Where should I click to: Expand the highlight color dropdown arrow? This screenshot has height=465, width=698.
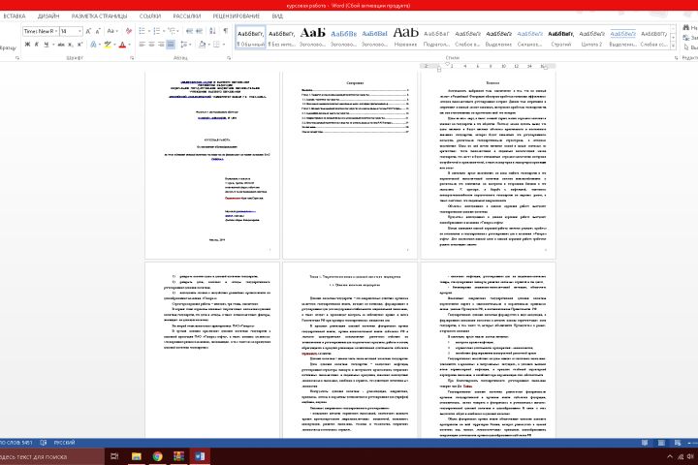pyautogui.click(x=114, y=45)
